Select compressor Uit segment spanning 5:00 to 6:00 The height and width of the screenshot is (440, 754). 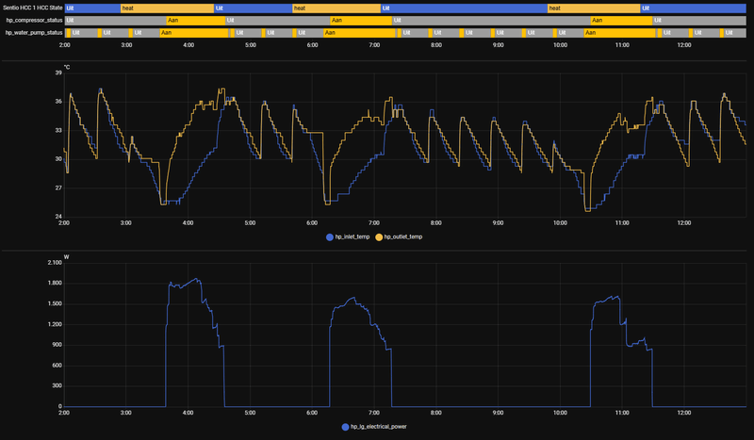tap(278, 20)
